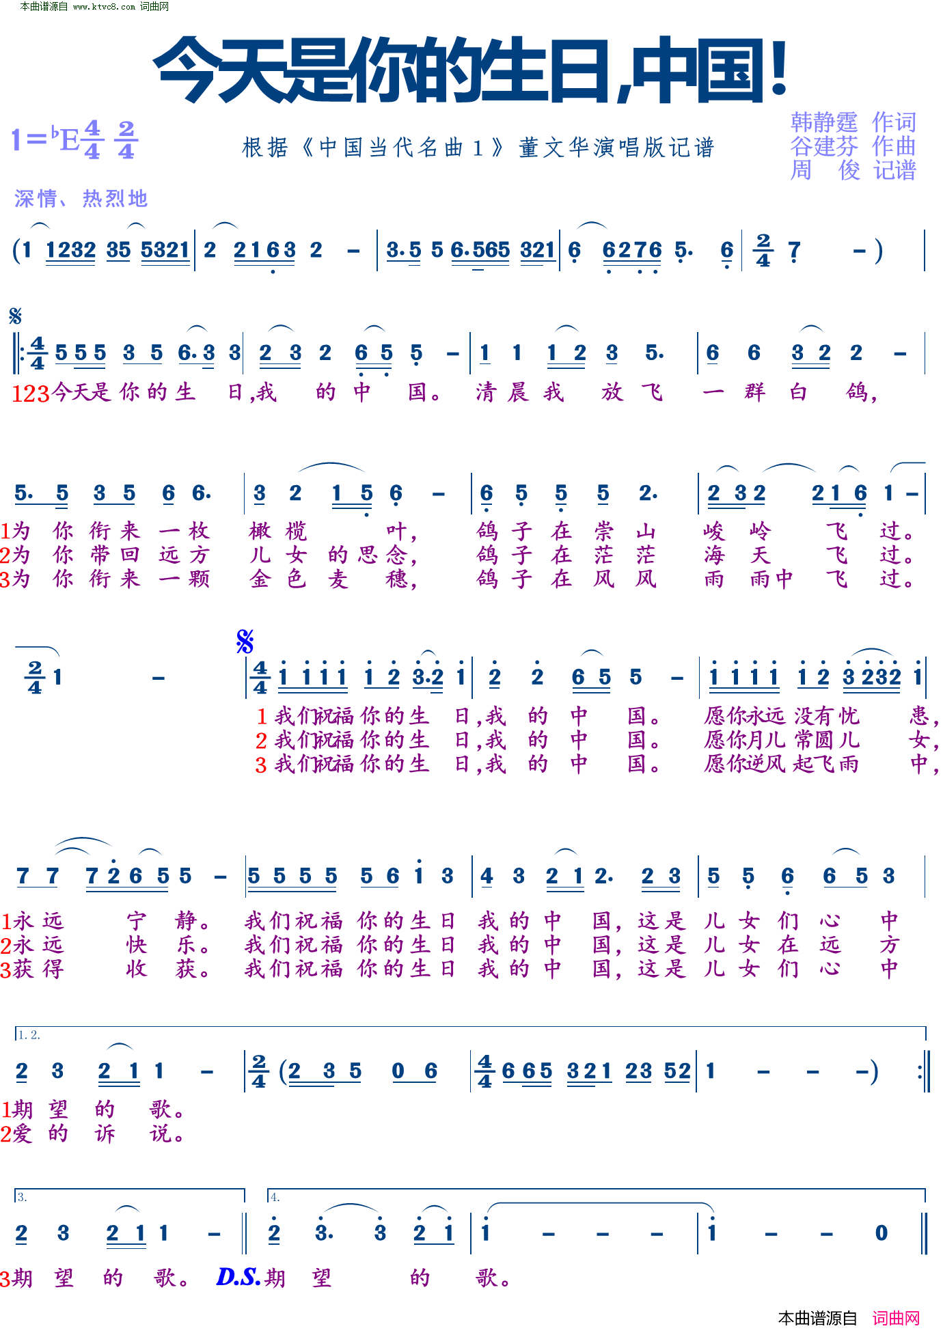This screenshot has height=1335, width=943.
Task: Click the lyric 这是儿女在远方
Action: 768,945
